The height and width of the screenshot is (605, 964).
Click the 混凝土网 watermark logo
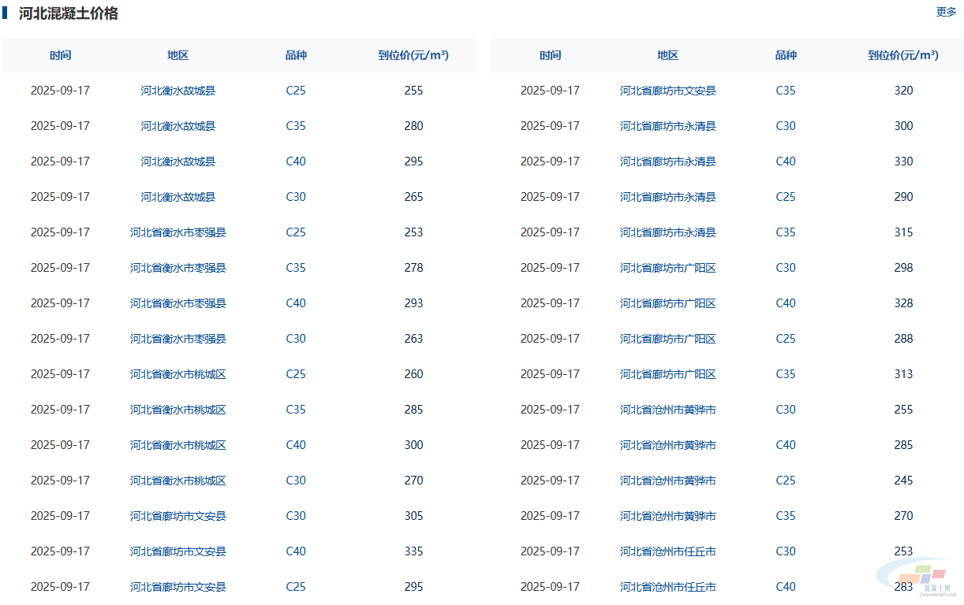click(x=921, y=581)
